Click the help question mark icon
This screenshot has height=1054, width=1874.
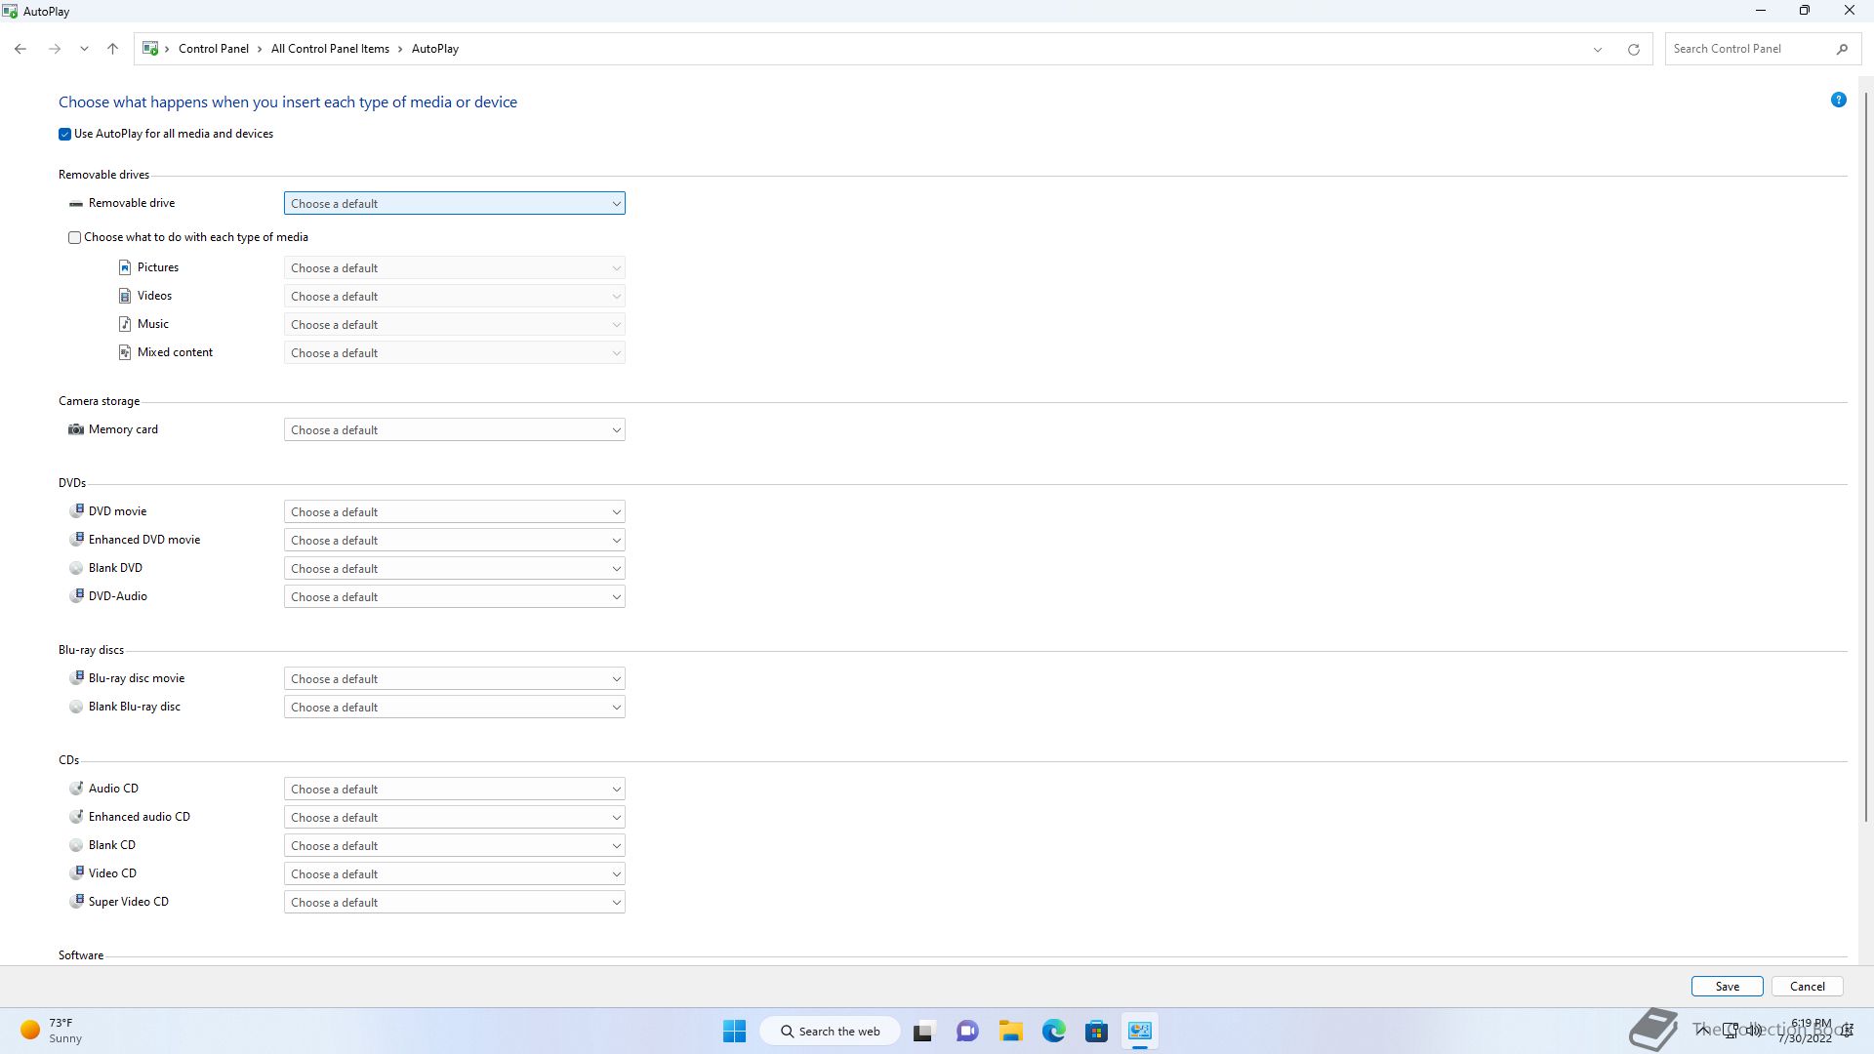pyautogui.click(x=1838, y=100)
